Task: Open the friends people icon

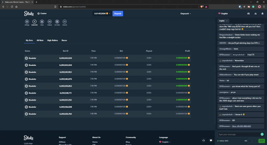Action: [255, 13]
